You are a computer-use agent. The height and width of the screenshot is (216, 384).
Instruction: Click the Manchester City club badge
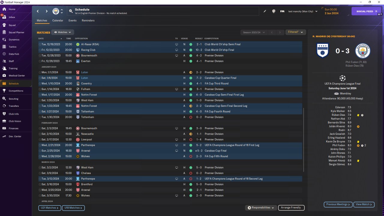pos(56,11)
